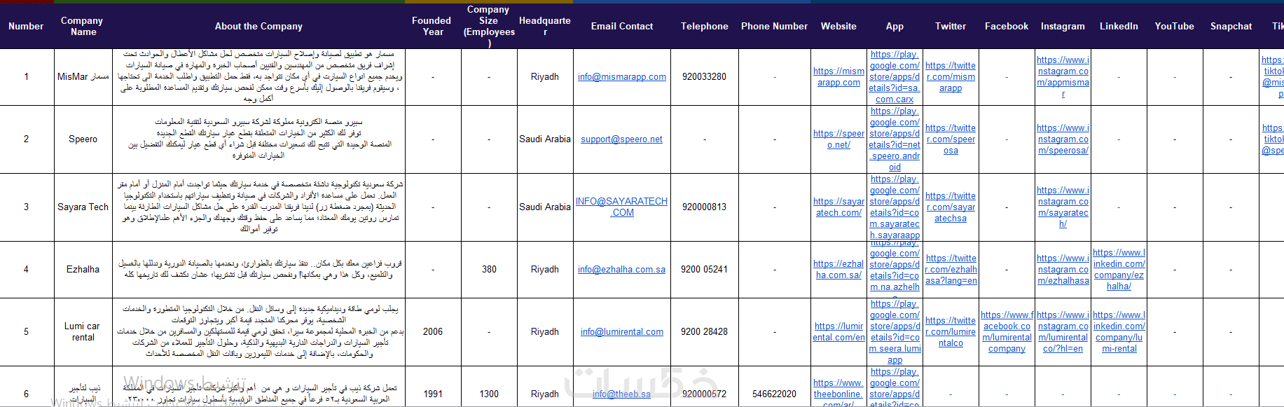Open the Sayara Tech website link sayaratech.com
Image resolution: width=1284 pixels, height=407 pixels.
click(838, 207)
